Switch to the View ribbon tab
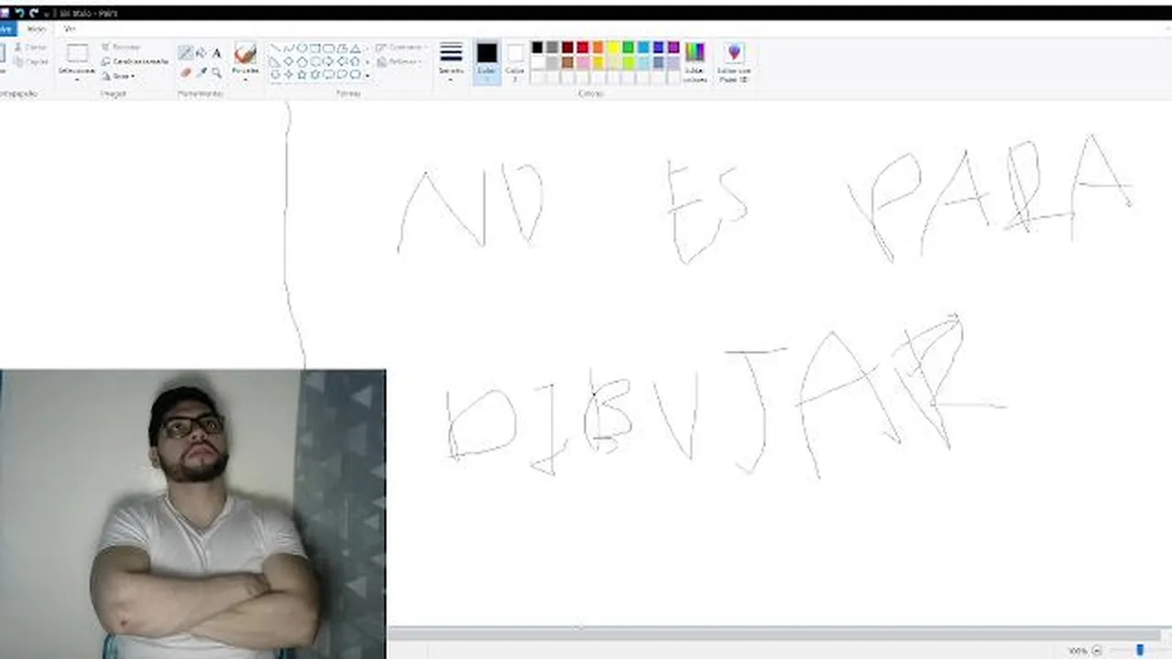Viewport: 1172px width, 659px height. click(x=70, y=29)
